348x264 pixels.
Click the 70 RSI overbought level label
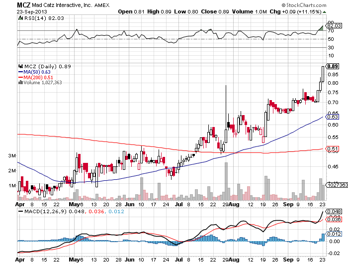pyautogui.click(x=331, y=31)
